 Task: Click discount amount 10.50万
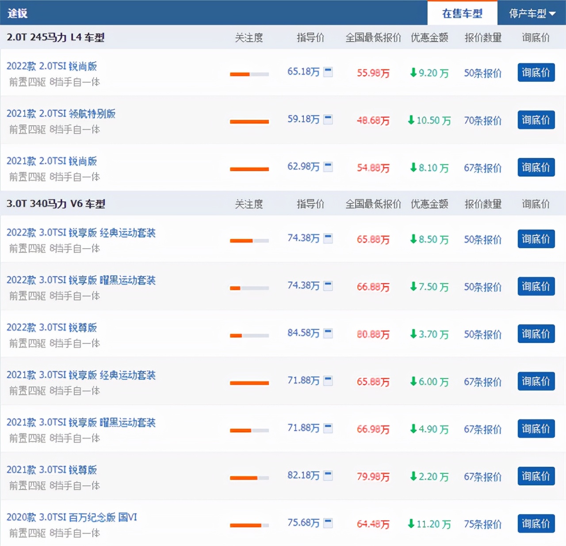[x=429, y=120]
